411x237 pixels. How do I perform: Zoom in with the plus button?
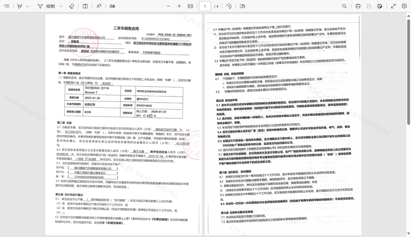point(179,6)
